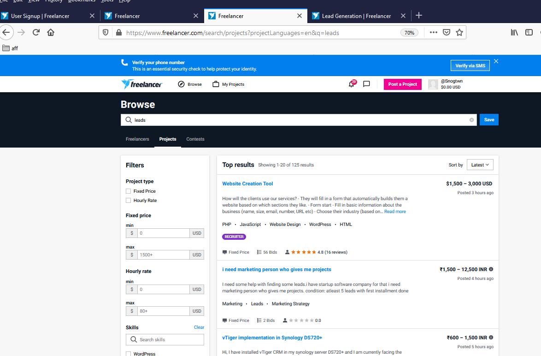Bookmark this page with star icon
Screen dimensions: 541x356
(x=459, y=32)
